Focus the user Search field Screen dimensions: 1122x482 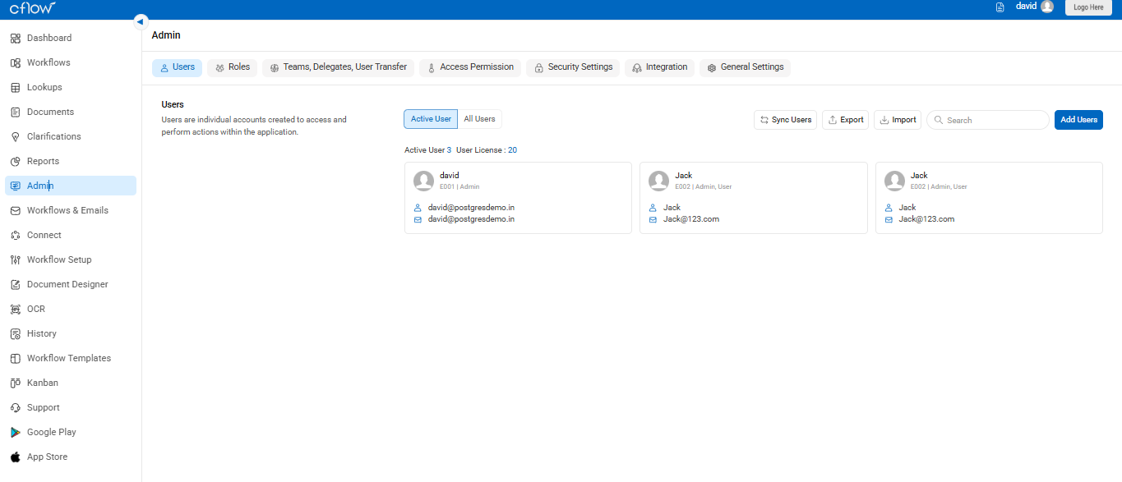(988, 120)
